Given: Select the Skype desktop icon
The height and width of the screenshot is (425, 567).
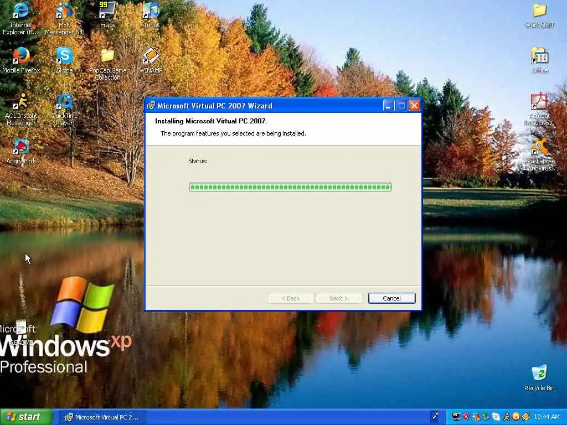Looking at the screenshot, I should [64, 60].
